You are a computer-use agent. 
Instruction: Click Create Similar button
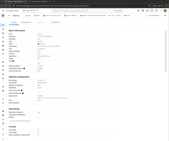tap(70, 16)
